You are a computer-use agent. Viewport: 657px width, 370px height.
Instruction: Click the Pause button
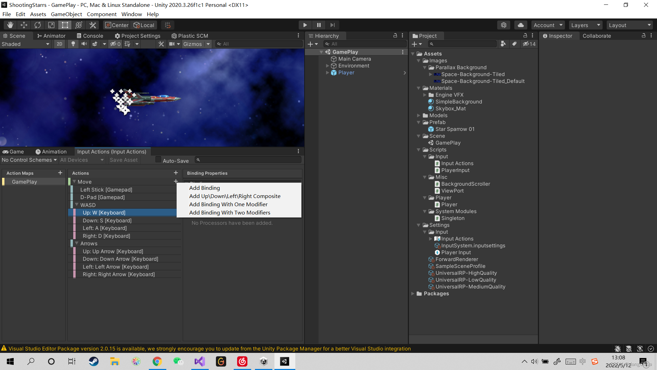[319, 25]
